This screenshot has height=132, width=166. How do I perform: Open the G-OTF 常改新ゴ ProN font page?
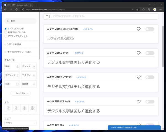59,102
